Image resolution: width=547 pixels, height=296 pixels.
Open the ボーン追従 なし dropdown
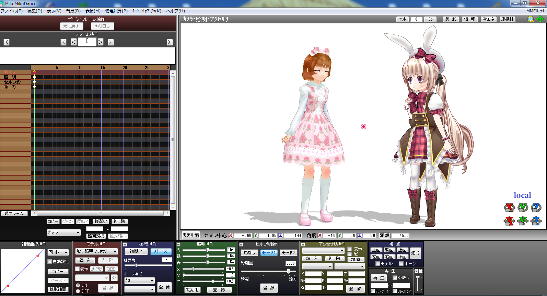point(139,281)
